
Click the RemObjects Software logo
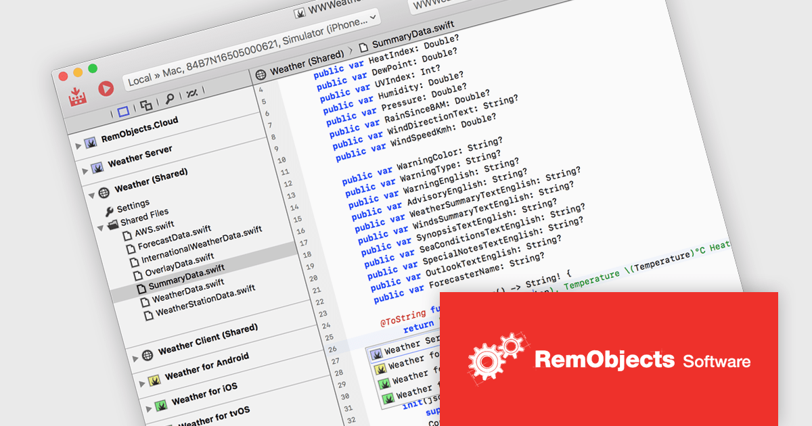point(609,359)
